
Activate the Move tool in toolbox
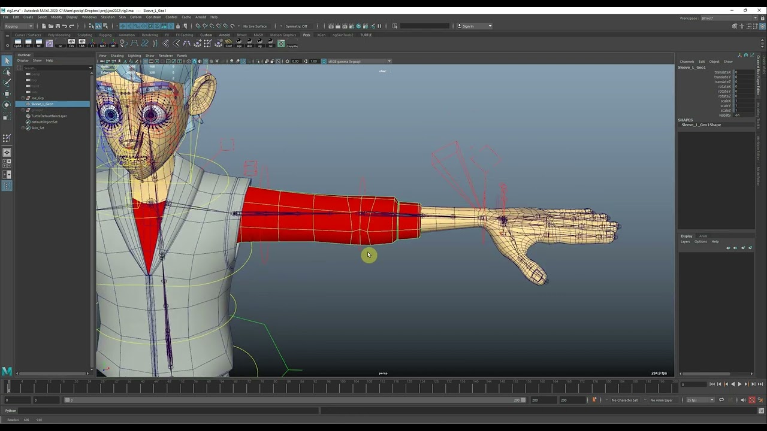click(x=7, y=94)
